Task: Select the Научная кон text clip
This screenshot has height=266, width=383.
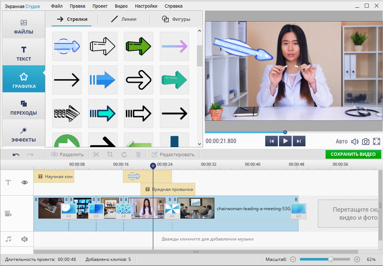Action: 54,176
